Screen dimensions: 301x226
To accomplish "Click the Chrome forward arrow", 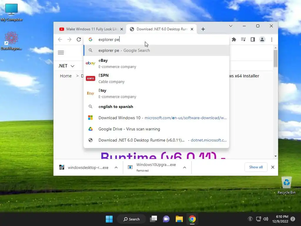I will [x=69, y=39].
